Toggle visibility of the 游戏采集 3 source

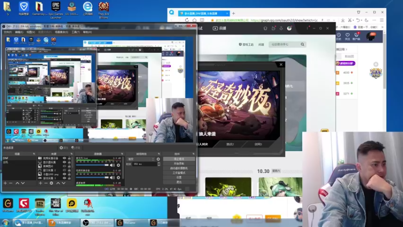click(64, 178)
